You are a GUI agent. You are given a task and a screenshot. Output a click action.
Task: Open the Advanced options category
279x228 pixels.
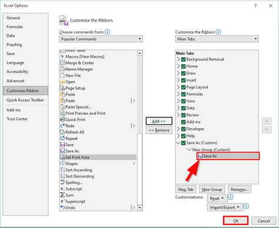click(x=15, y=81)
